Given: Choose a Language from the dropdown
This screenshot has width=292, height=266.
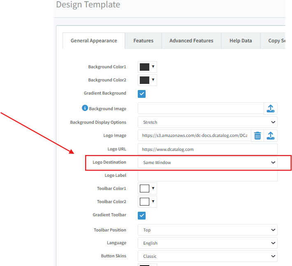Looking at the screenshot, I should [207, 243].
